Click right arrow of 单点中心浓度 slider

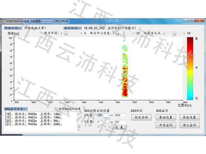coord(133,34)
